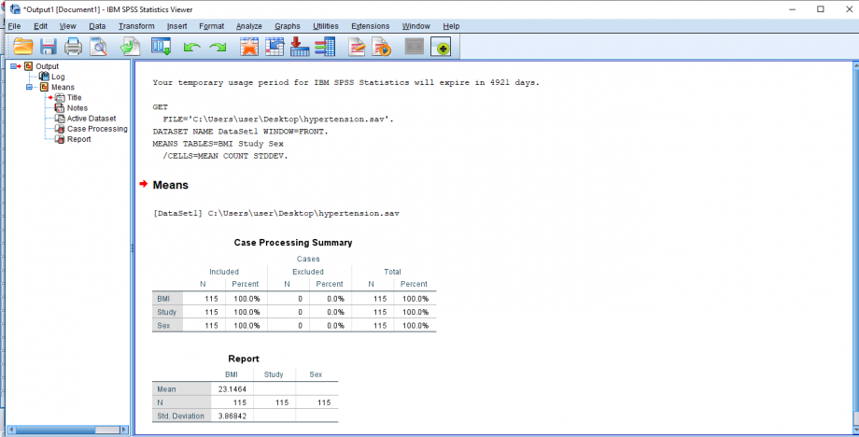Click the Means heading in output

(170, 185)
